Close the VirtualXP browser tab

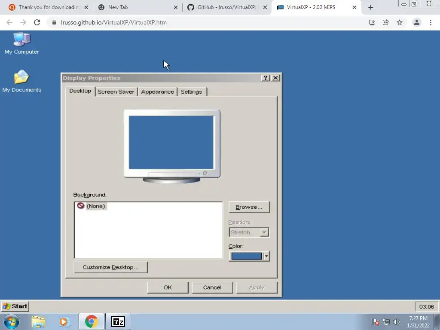tap(354, 7)
